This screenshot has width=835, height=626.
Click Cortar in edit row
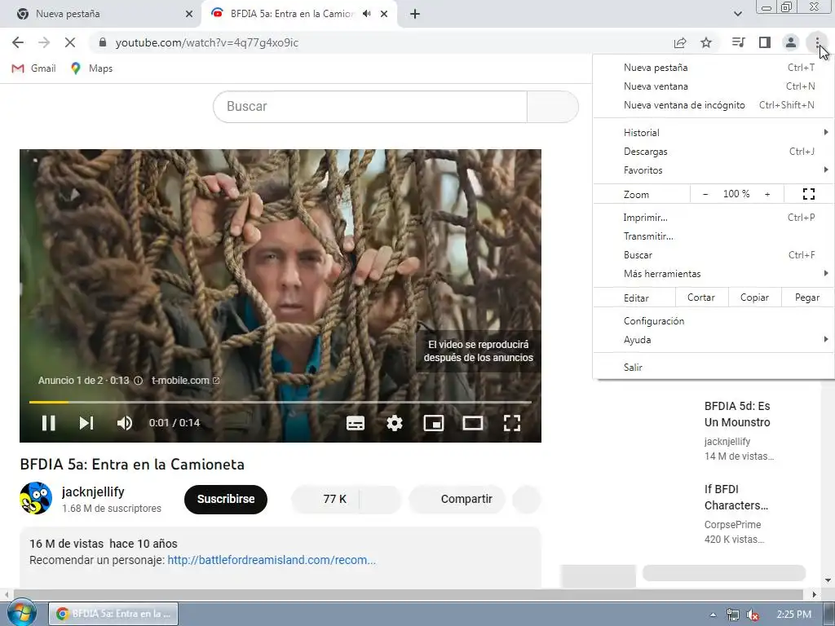tap(700, 298)
